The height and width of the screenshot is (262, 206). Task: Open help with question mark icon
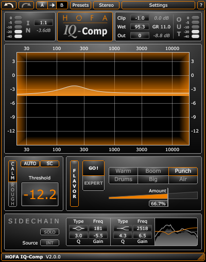(201, 5)
